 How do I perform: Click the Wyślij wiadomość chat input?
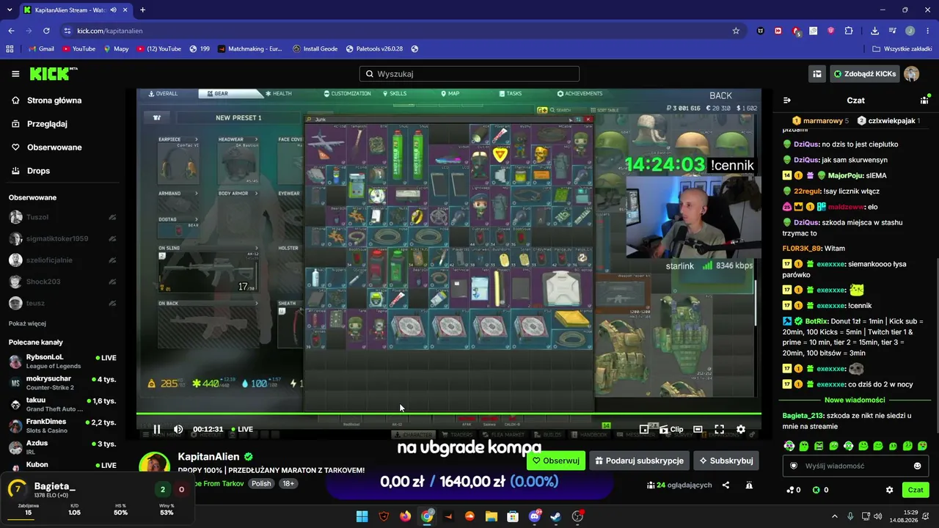855,466
